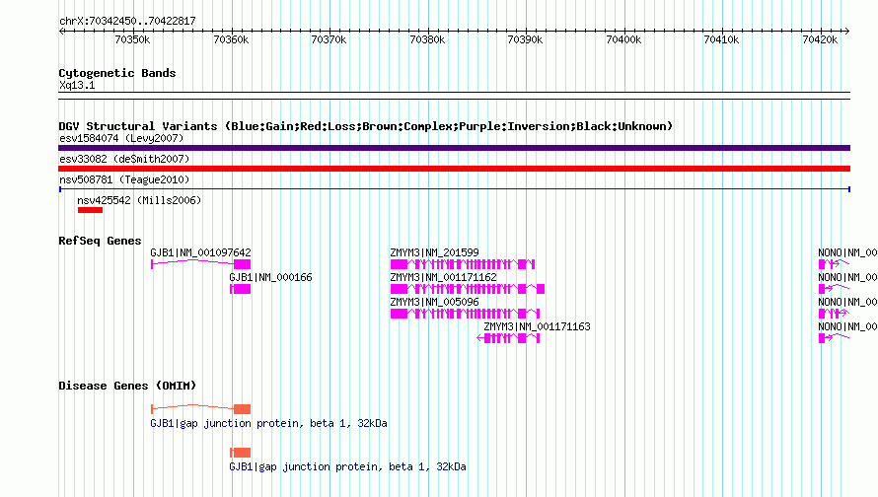Viewport: 878px width, 497px height.
Task: Select the ZMYM3 NM_005096 exon structure
Action: click(x=465, y=314)
